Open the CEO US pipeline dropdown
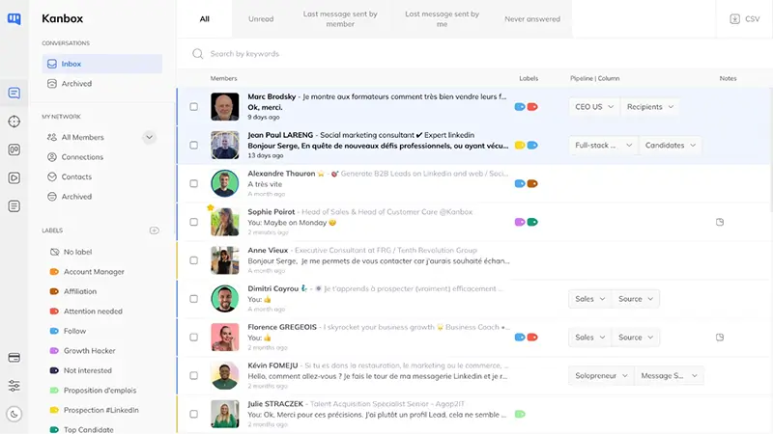The width and height of the screenshot is (773, 434). [592, 107]
